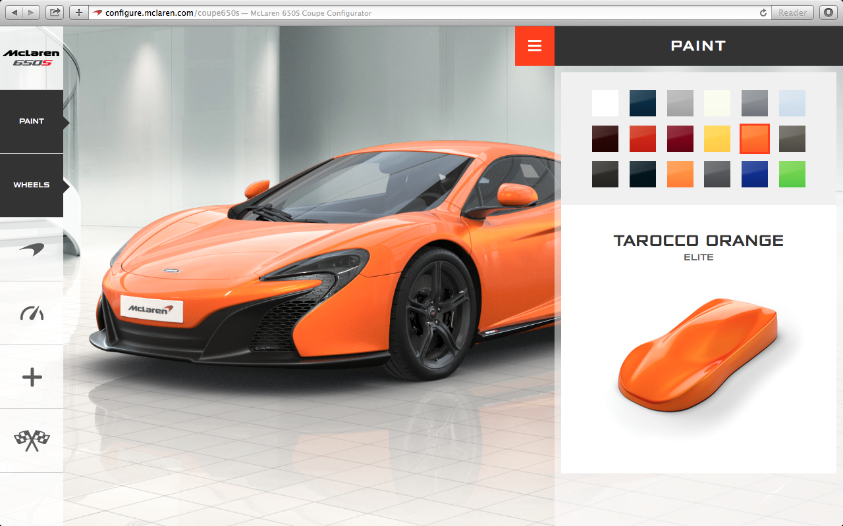Screen dimensions: 843x526
Task: Choose the selected Tarocco Orange swatch
Action: [755, 139]
